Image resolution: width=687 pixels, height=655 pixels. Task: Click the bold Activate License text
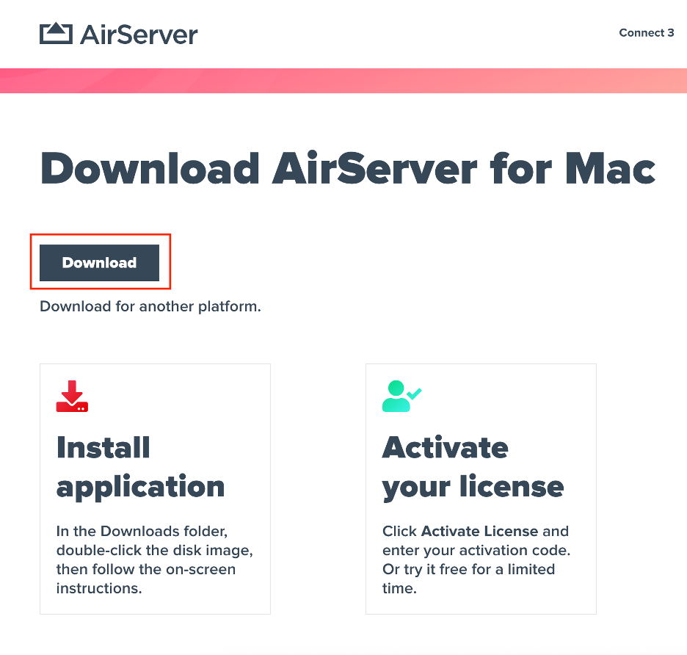pos(479,531)
